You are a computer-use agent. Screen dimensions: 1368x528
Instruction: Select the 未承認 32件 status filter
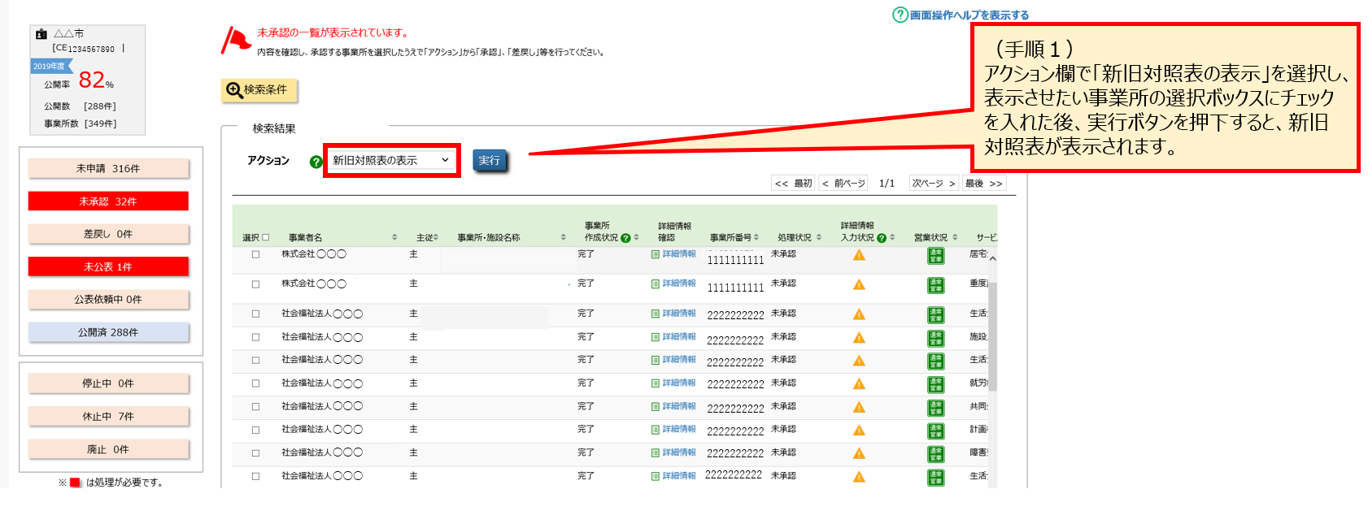[108, 201]
